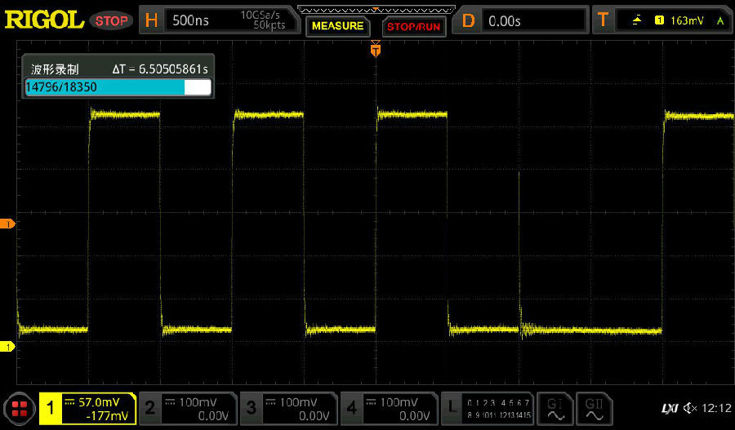The width and height of the screenshot is (735, 430).
Task: Click the yellow channel 1 ground marker
Action: click(x=7, y=347)
